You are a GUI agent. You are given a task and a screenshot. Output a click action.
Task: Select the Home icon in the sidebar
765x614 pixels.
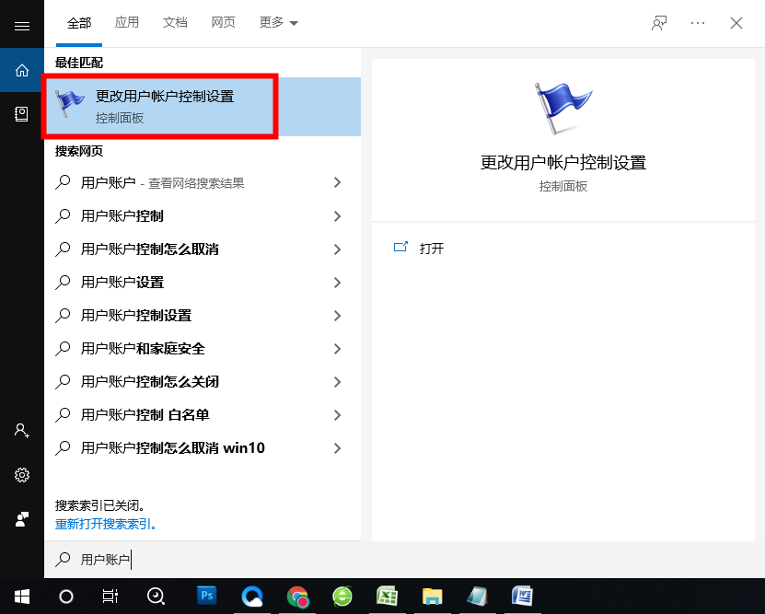point(22,70)
